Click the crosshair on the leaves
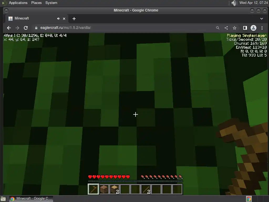Viewport: 269px width, 202px height. point(135,114)
